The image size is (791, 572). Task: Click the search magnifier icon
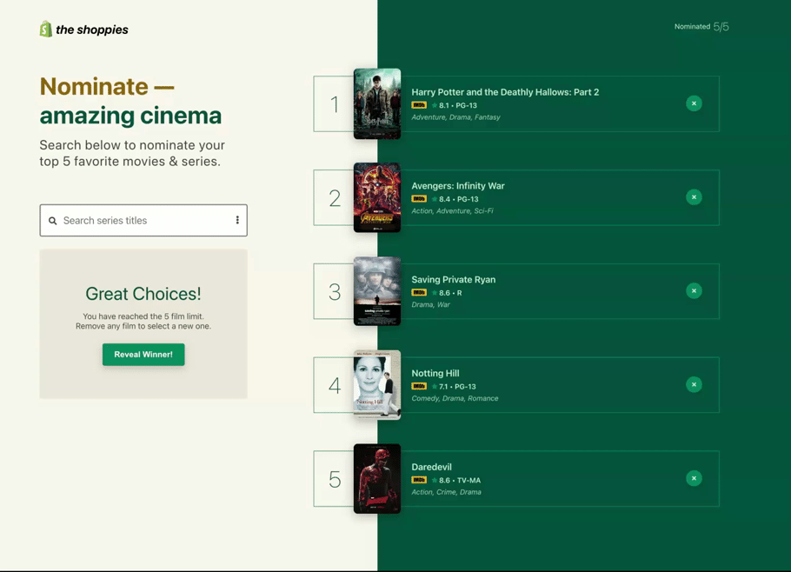[52, 221]
